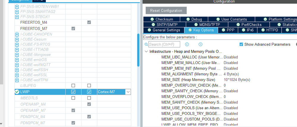Open the Debug tab
Screen dimensions: 297x127
click(194, 19)
